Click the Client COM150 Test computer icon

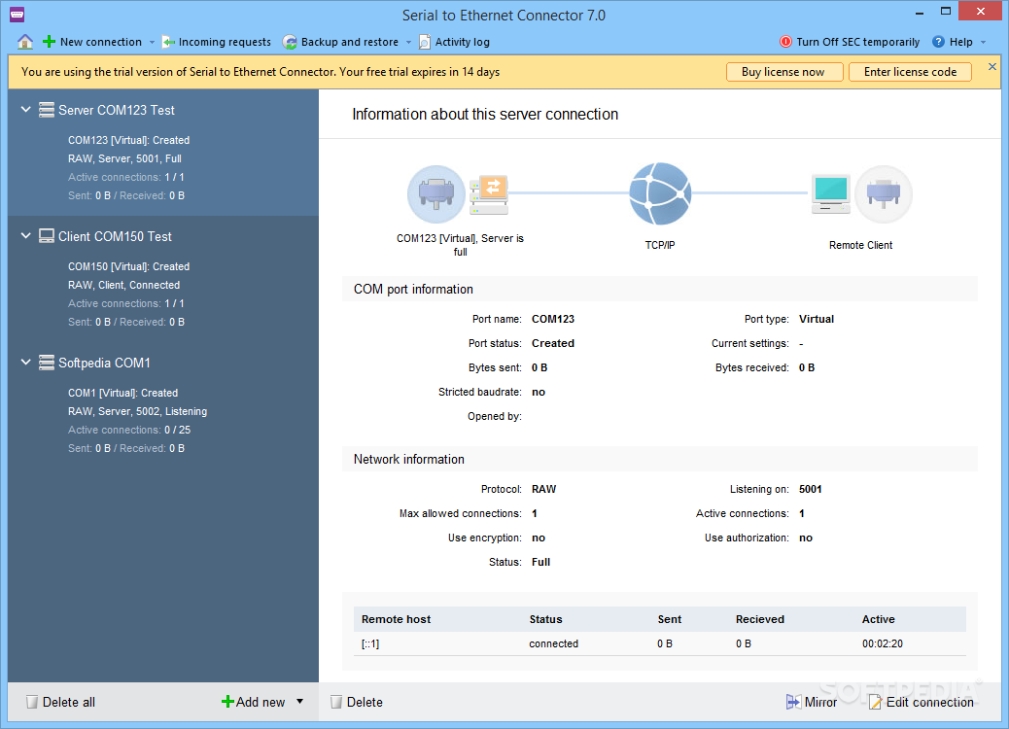(x=47, y=236)
